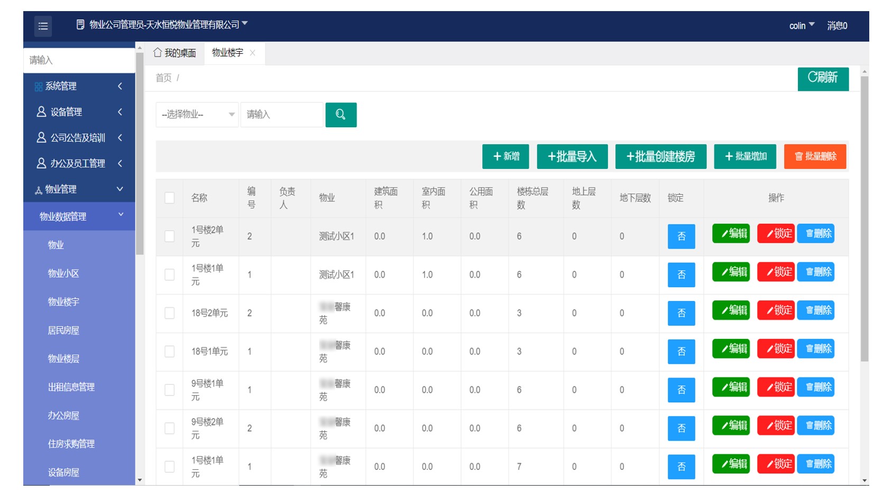This screenshot has width=892, height=501.
Task: Select 居民房屋 in the sidebar
Action: [63, 330]
